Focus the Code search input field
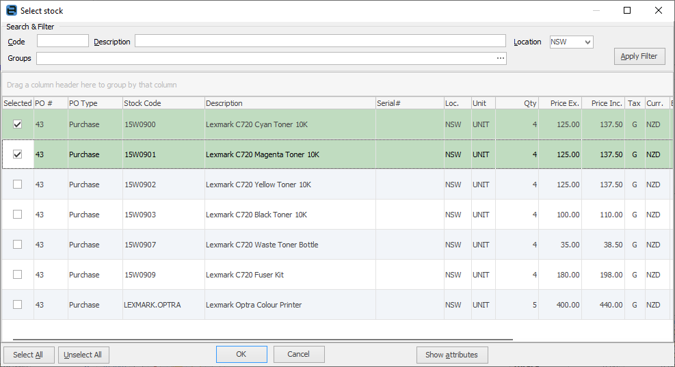Image resolution: width=675 pixels, height=367 pixels. coord(63,42)
